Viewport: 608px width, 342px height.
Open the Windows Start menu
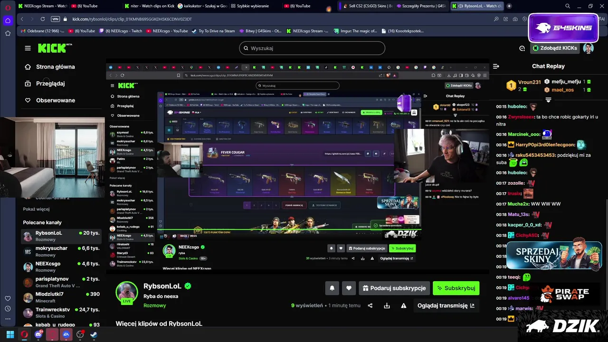coord(10,334)
